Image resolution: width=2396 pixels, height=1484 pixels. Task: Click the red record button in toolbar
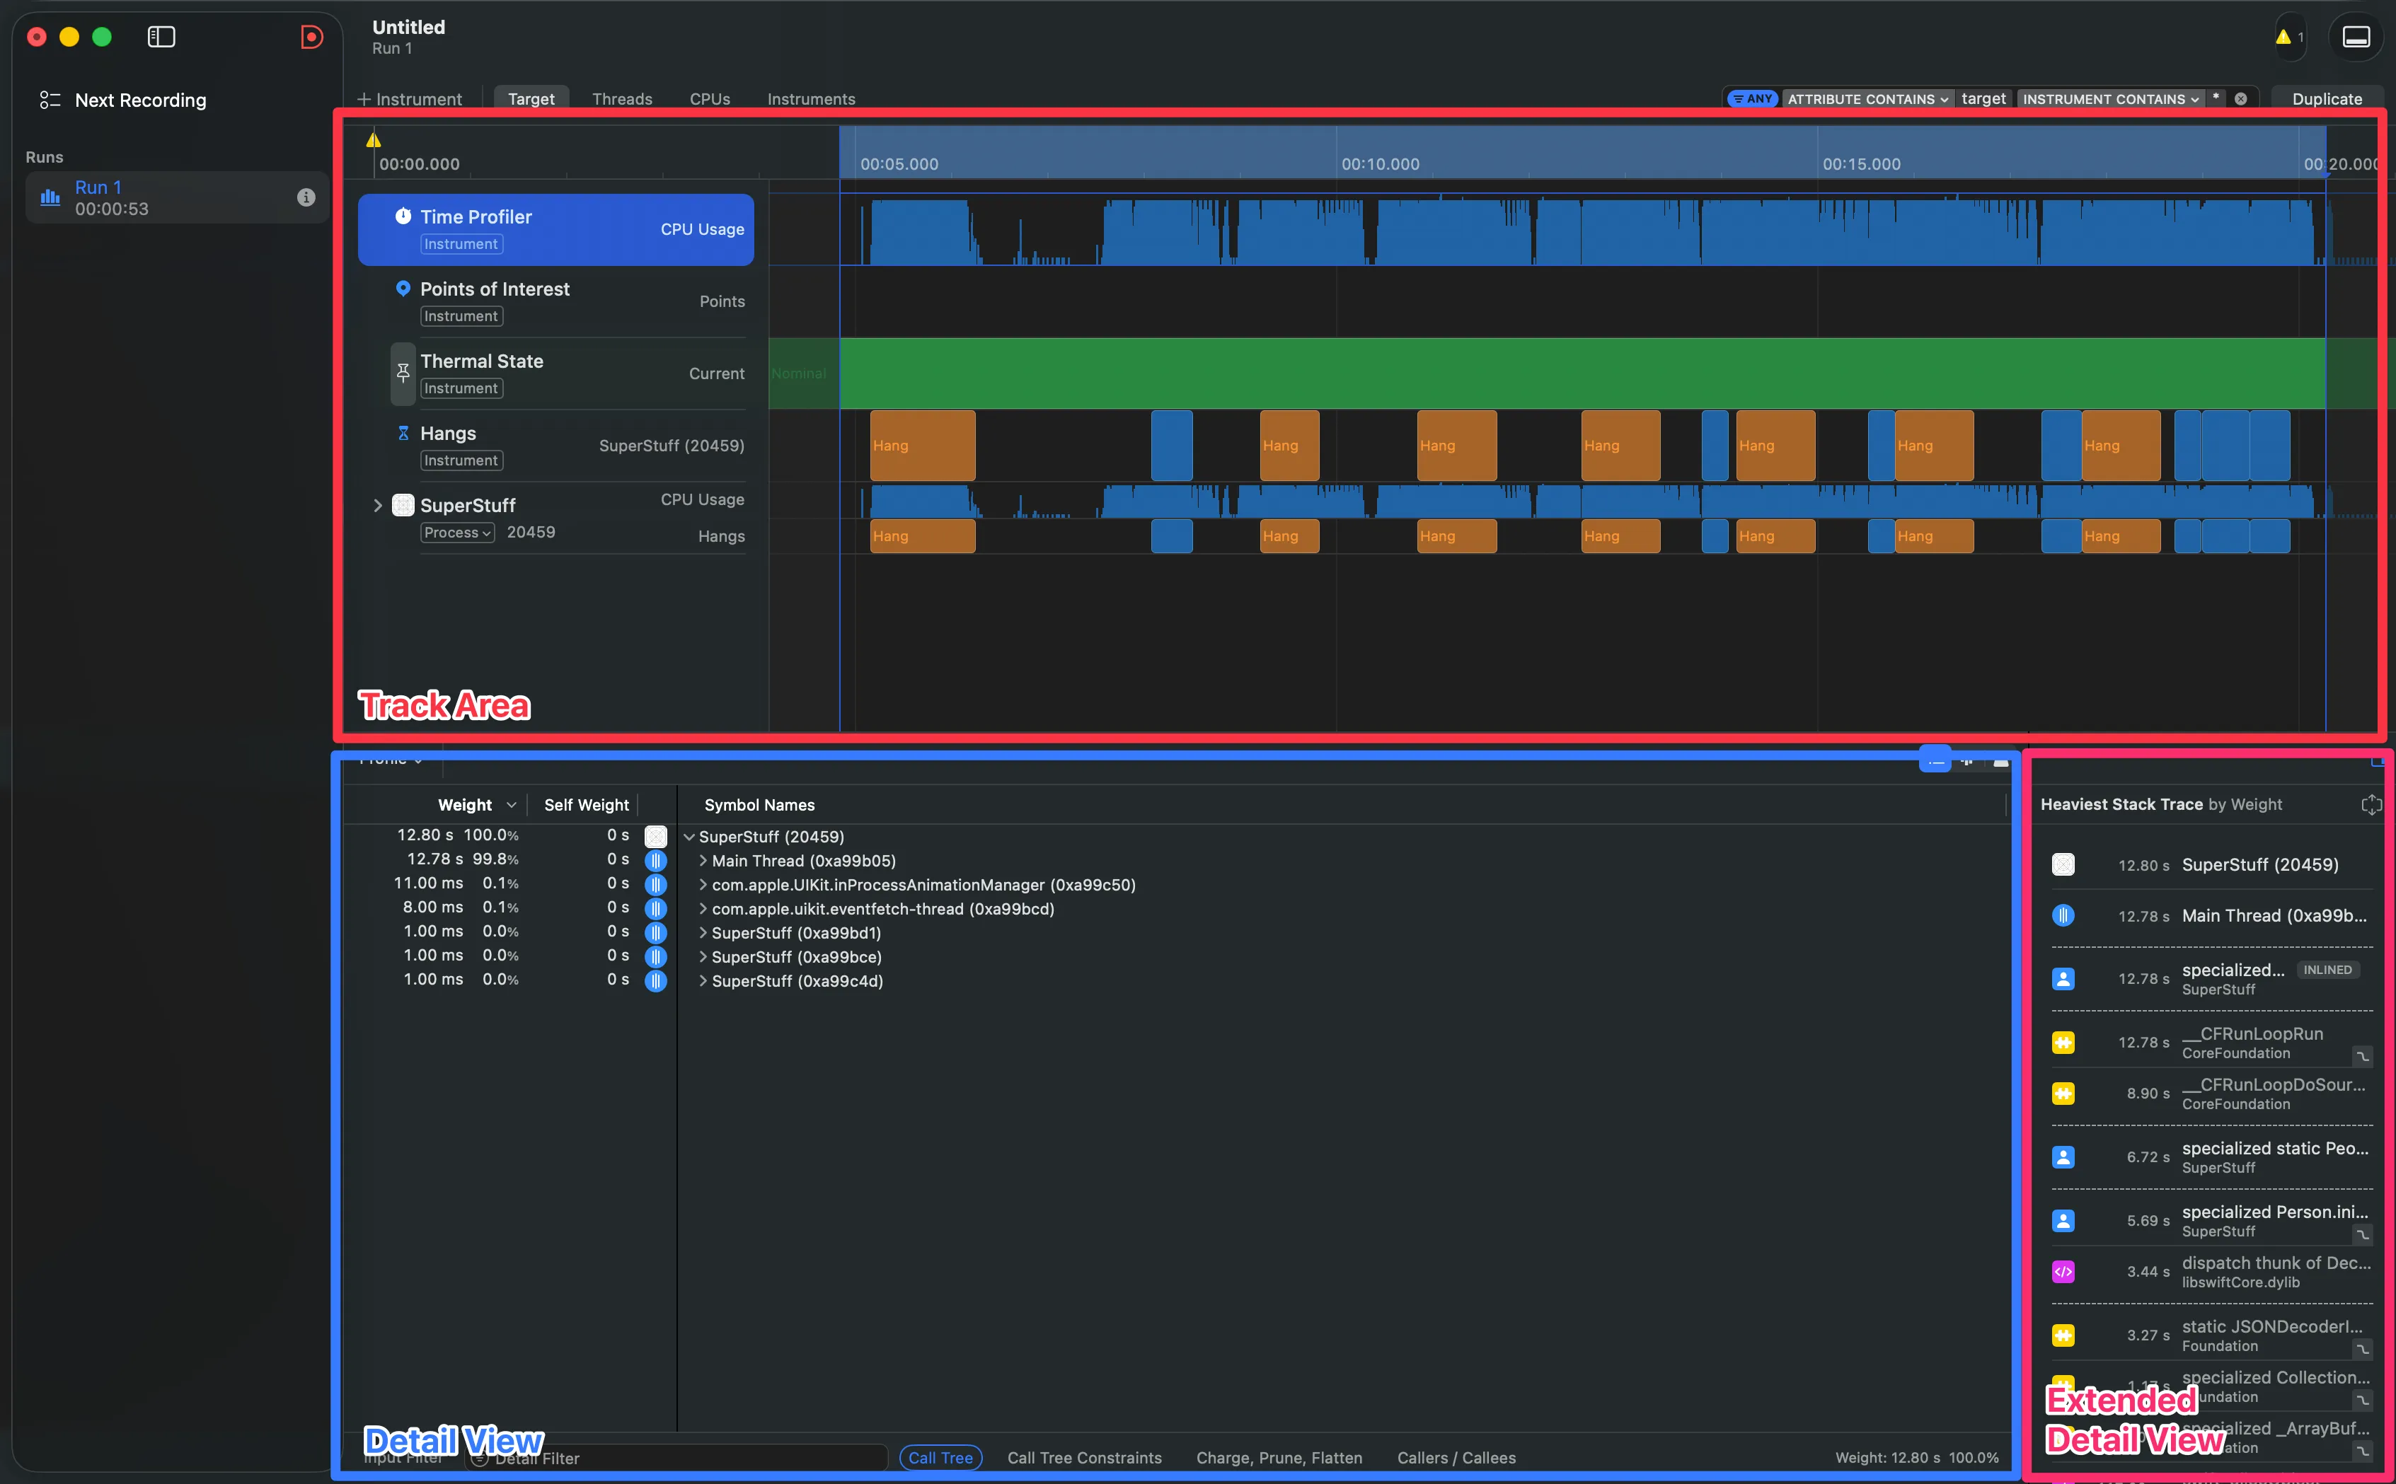tap(311, 37)
